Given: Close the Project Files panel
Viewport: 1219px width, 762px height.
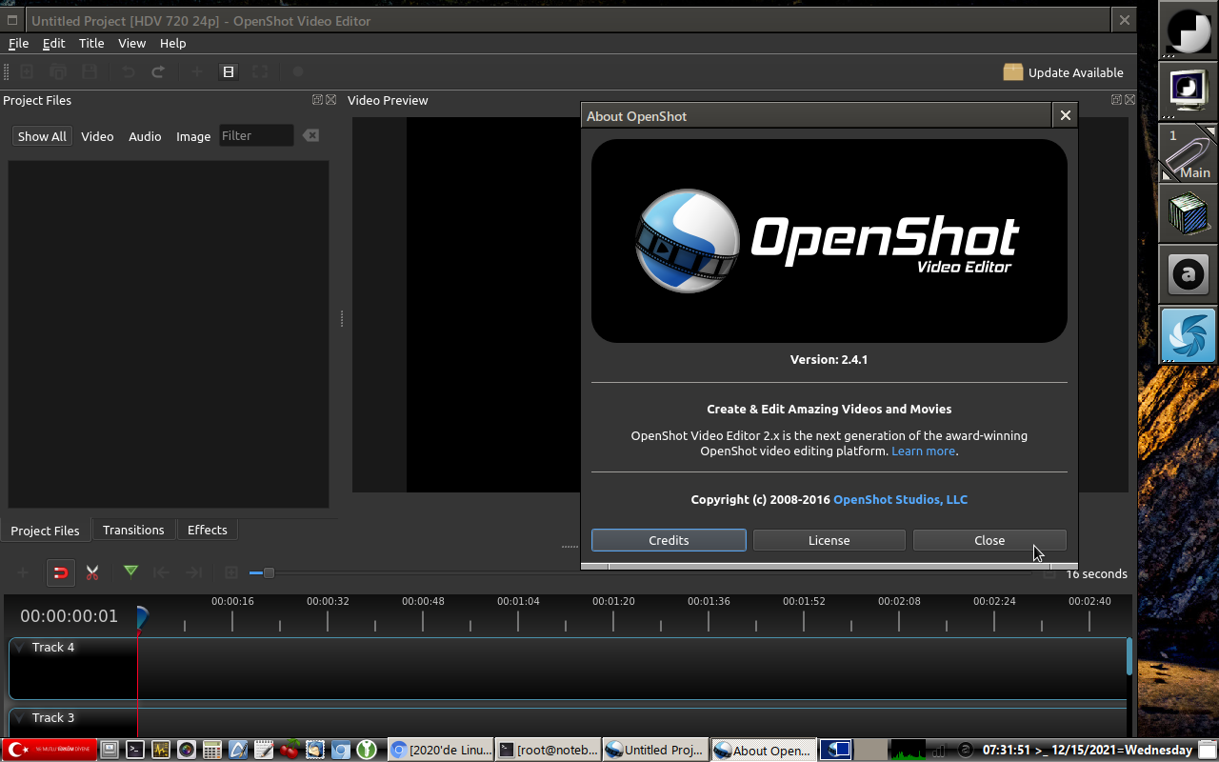Looking at the screenshot, I should click(330, 100).
